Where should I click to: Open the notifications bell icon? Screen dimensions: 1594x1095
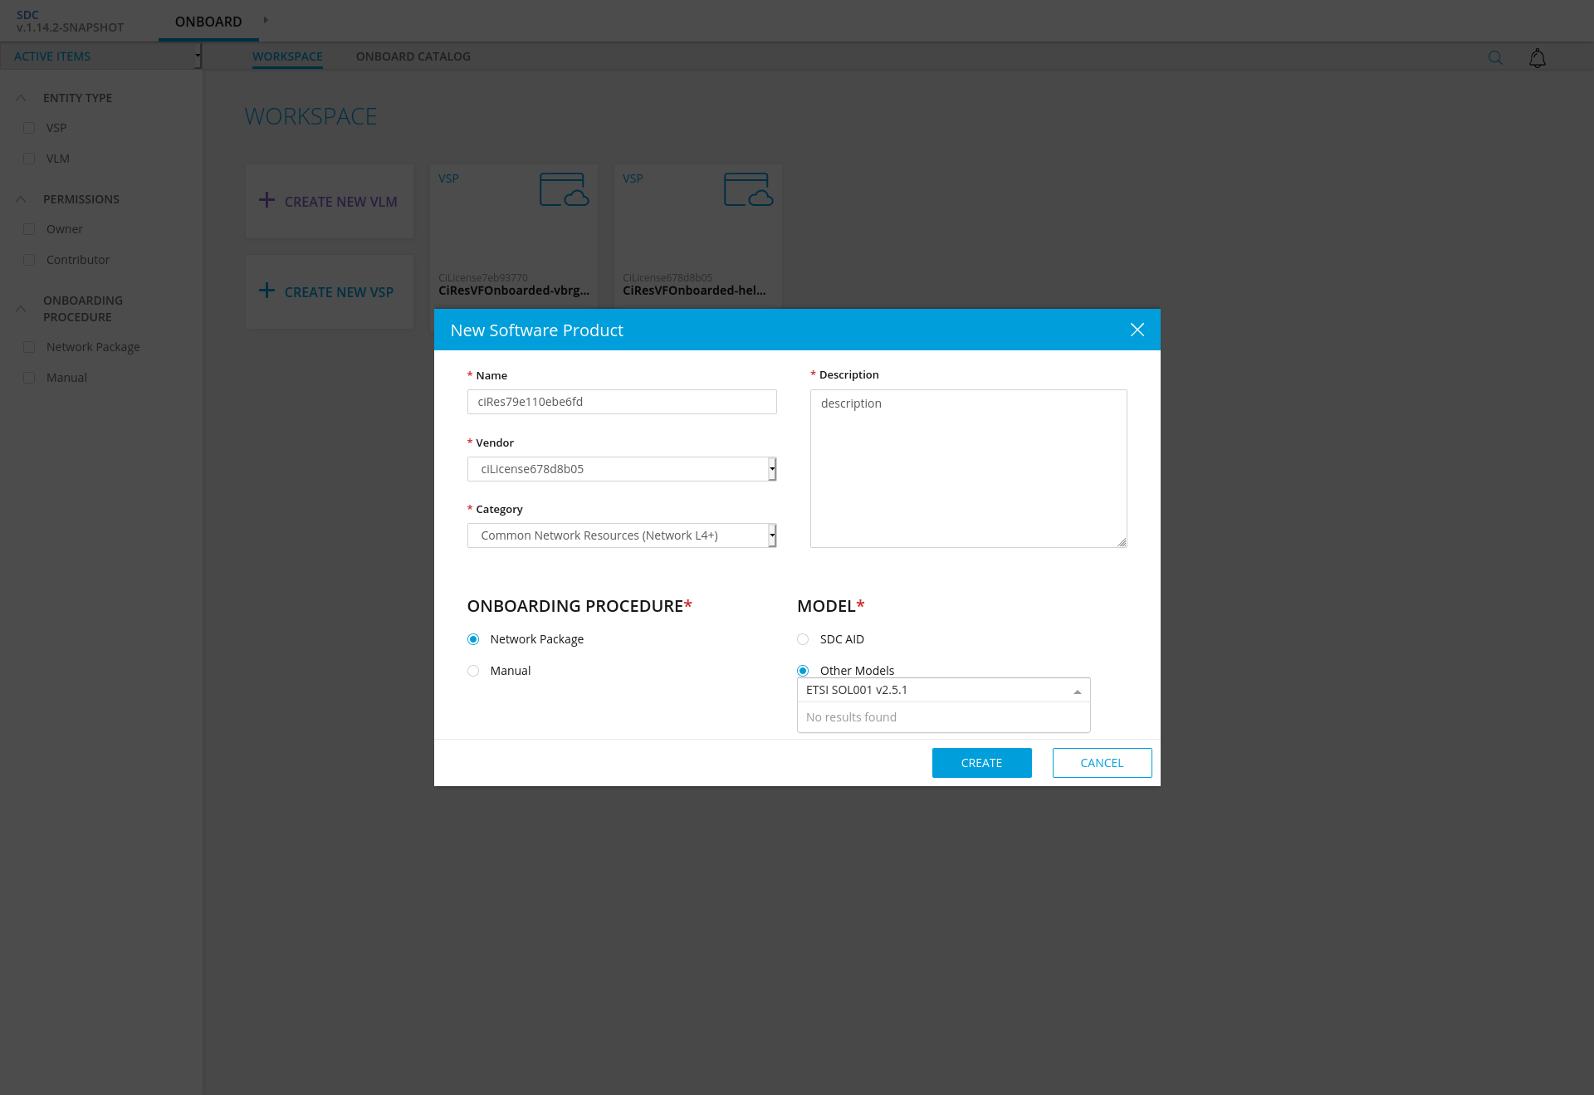pos(1537,58)
